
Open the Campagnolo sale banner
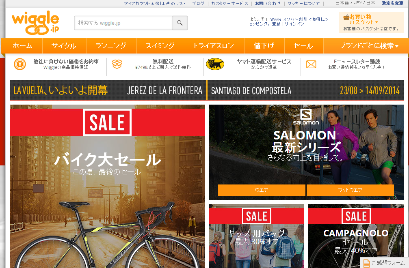356,236
